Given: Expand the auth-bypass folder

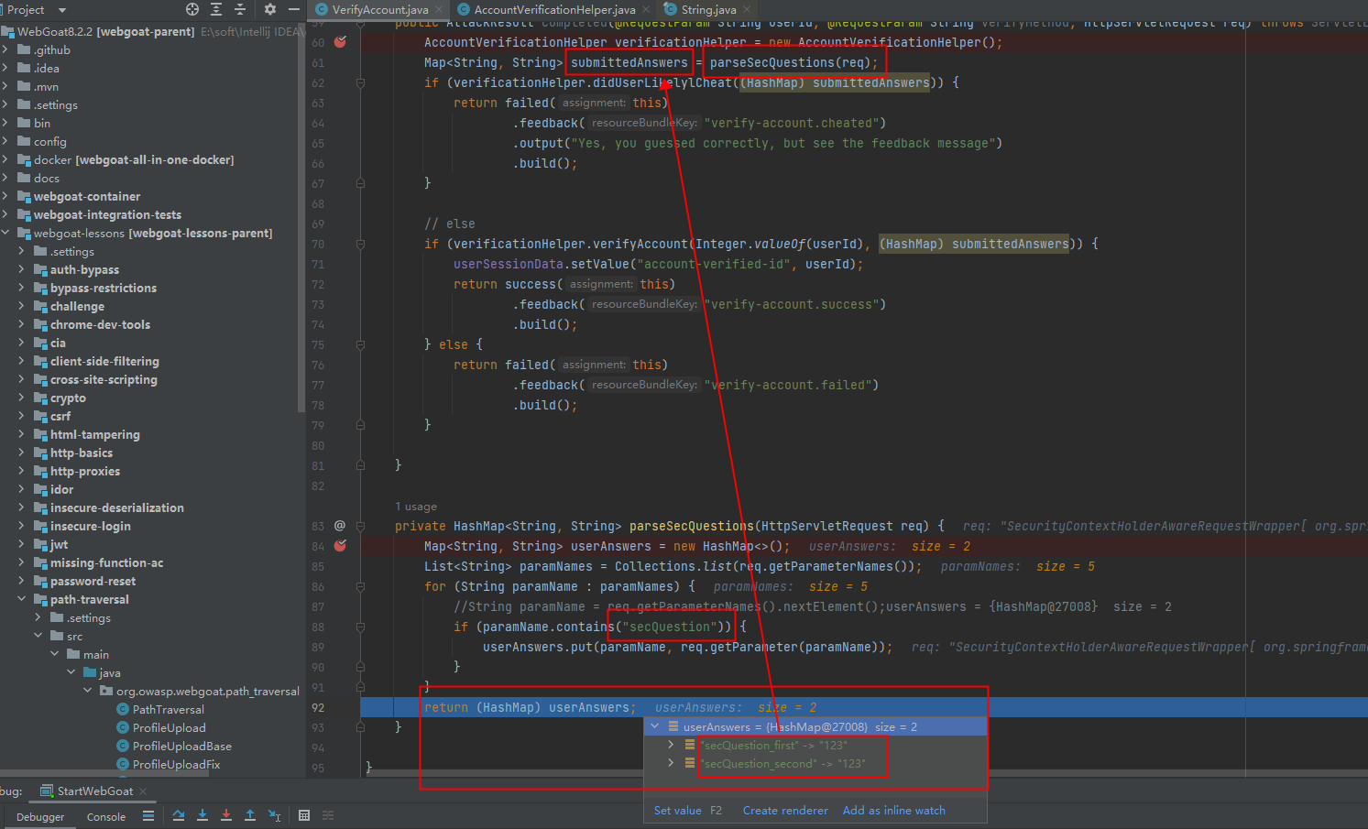Looking at the screenshot, I should pos(22,269).
